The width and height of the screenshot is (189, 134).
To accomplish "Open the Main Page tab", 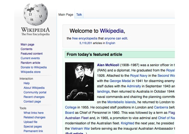I will tap(66, 15).
